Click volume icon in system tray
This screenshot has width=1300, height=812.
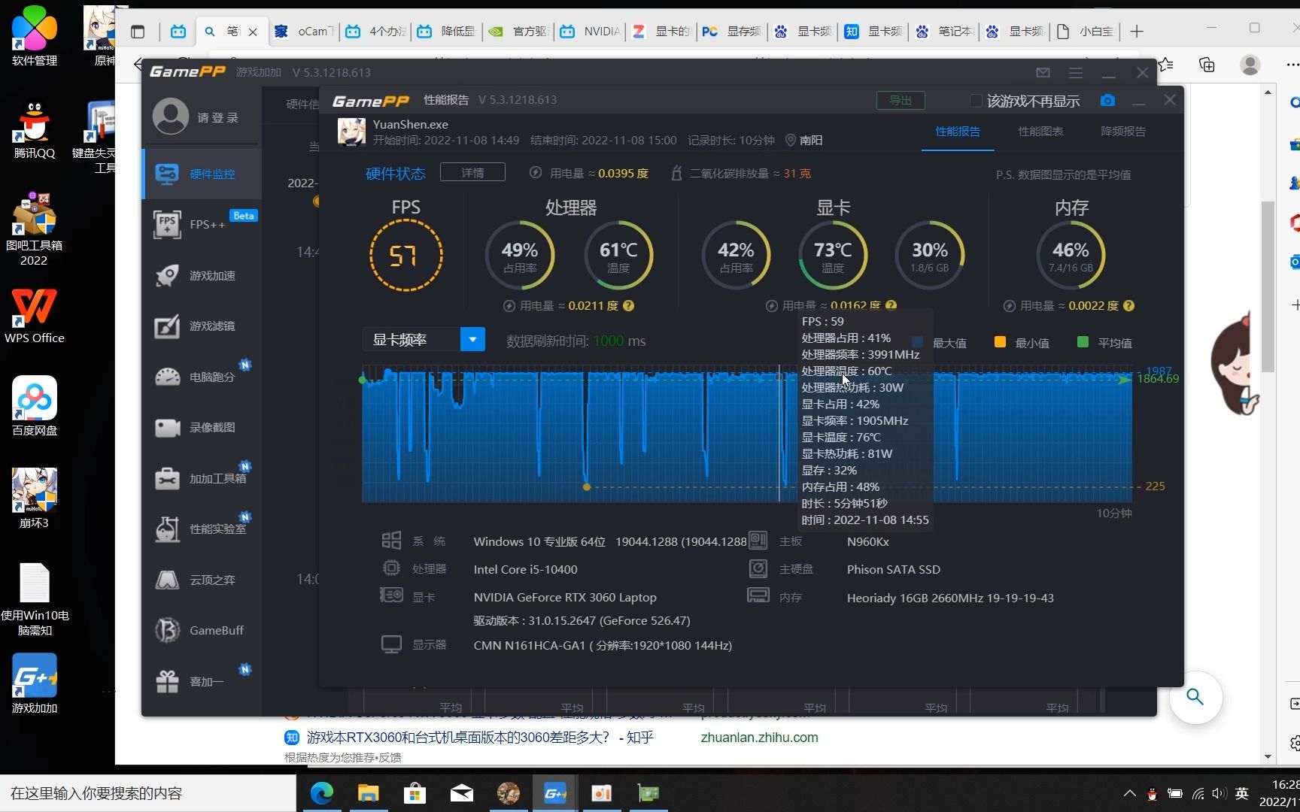(1220, 793)
